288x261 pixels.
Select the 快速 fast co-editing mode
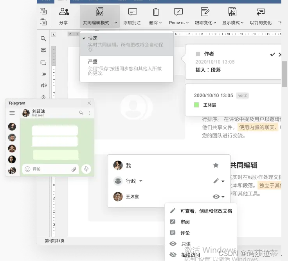point(126,44)
